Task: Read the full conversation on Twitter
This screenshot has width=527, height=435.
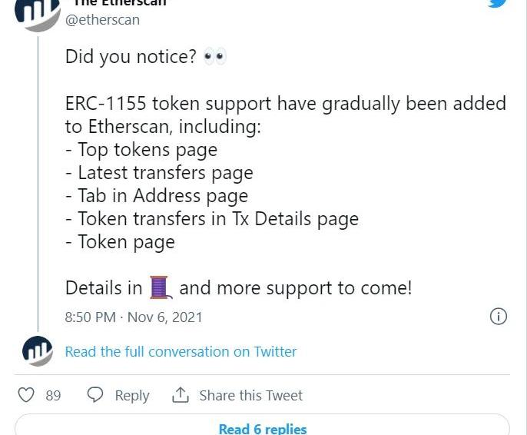Action: 181,351
